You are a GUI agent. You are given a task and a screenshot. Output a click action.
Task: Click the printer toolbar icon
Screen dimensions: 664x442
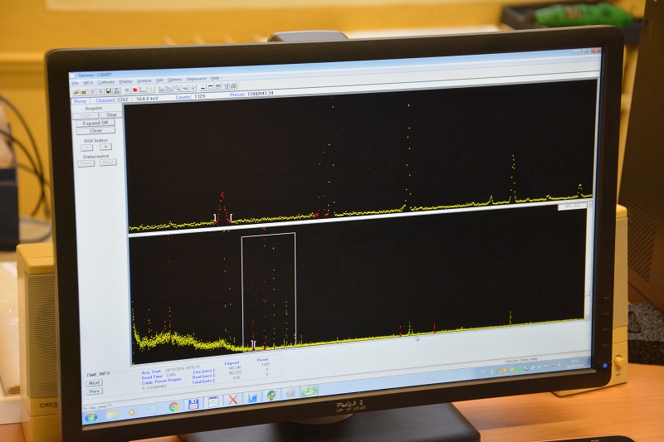tap(234, 86)
